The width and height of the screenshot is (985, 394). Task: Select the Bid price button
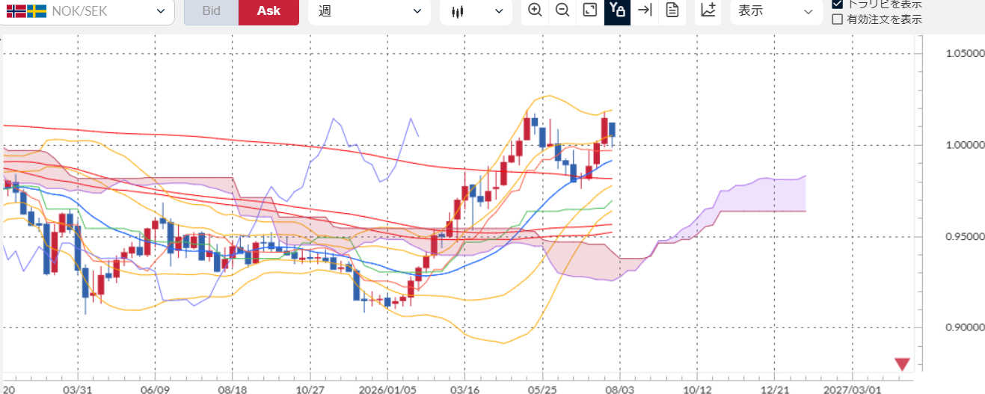click(x=211, y=11)
